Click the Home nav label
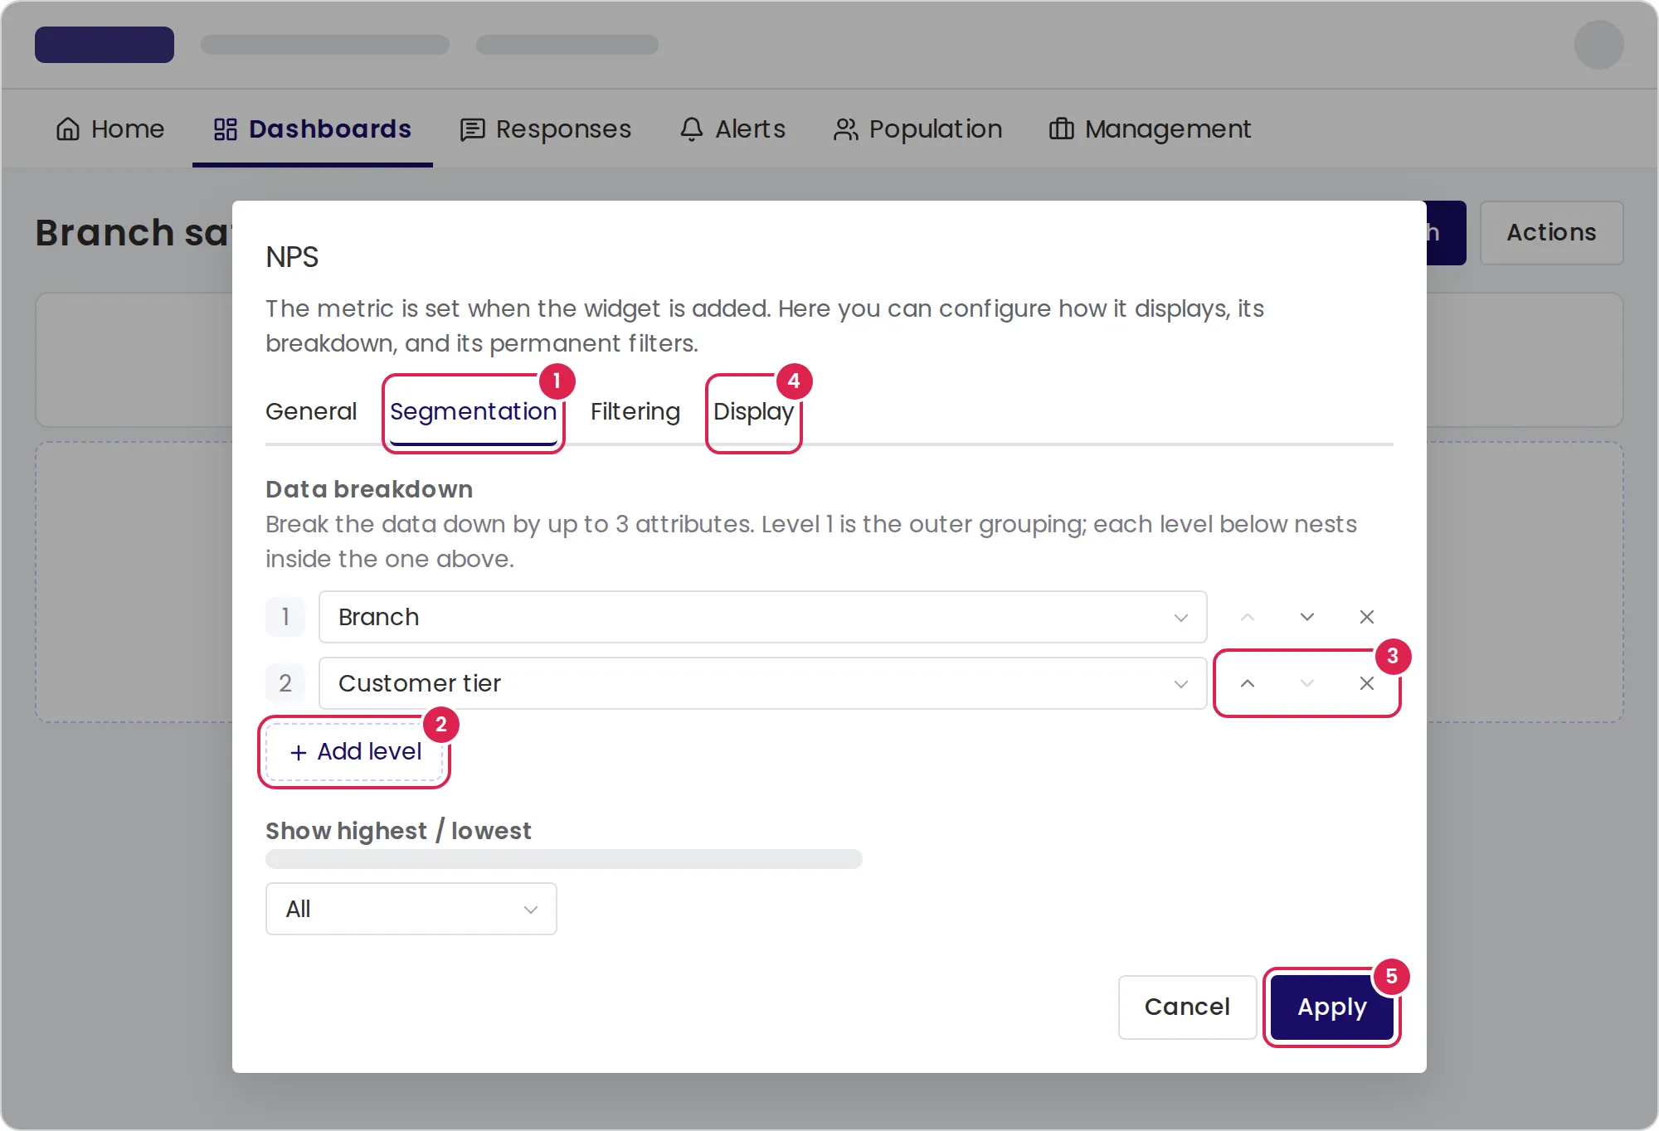Image resolution: width=1659 pixels, height=1131 pixels. click(x=128, y=129)
